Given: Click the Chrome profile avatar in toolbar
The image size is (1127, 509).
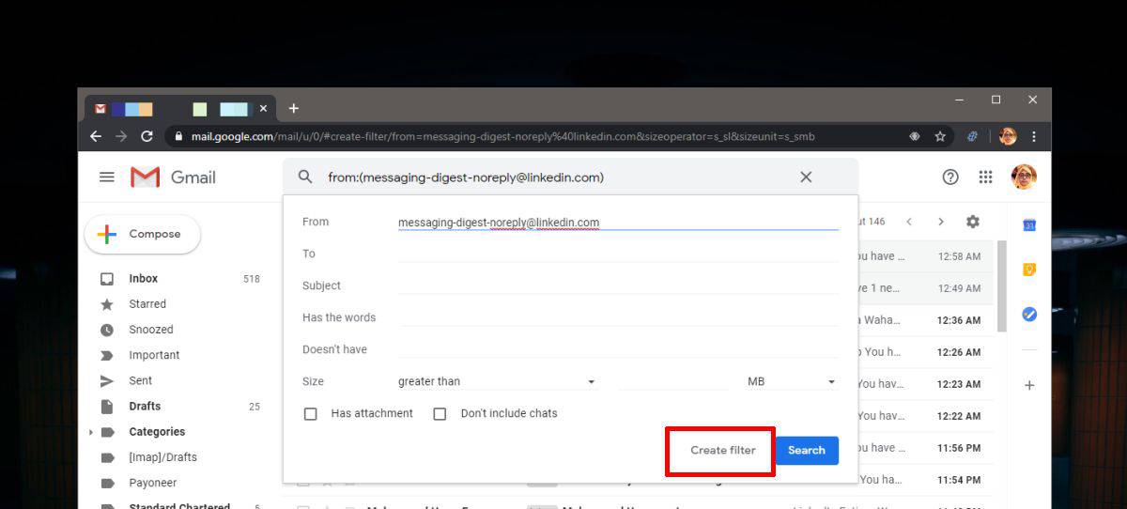Looking at the screenshot, I should coord(1008,136).
